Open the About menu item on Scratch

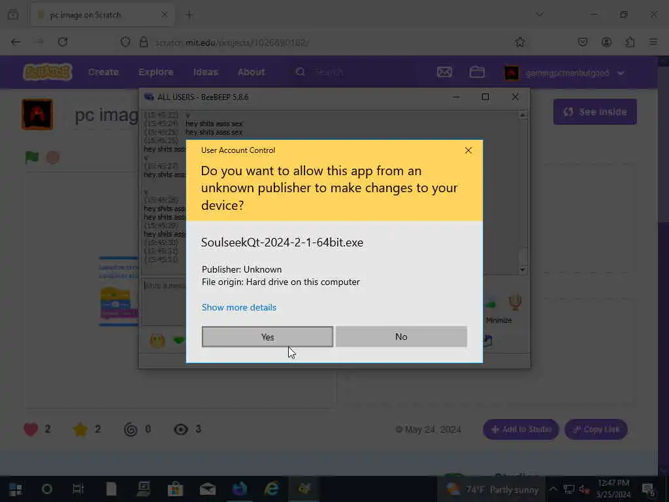(252, 72)
